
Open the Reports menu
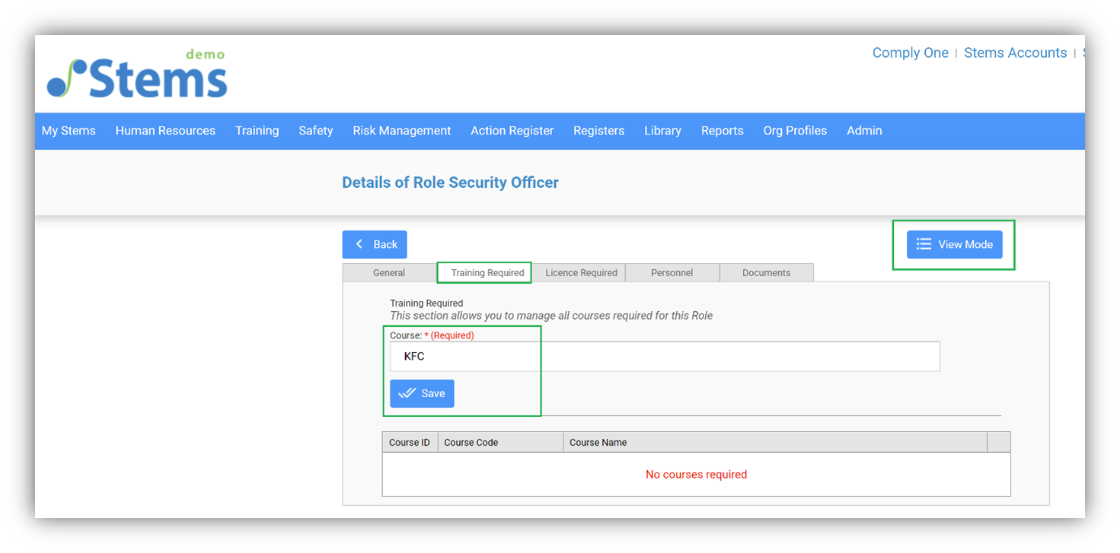tap(722, 131)
